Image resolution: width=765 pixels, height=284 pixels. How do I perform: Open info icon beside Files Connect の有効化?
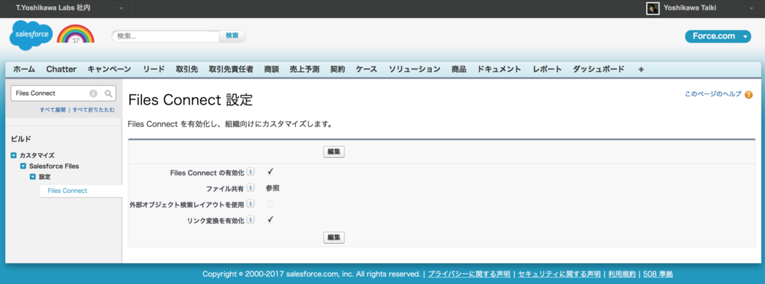[250, 172]
